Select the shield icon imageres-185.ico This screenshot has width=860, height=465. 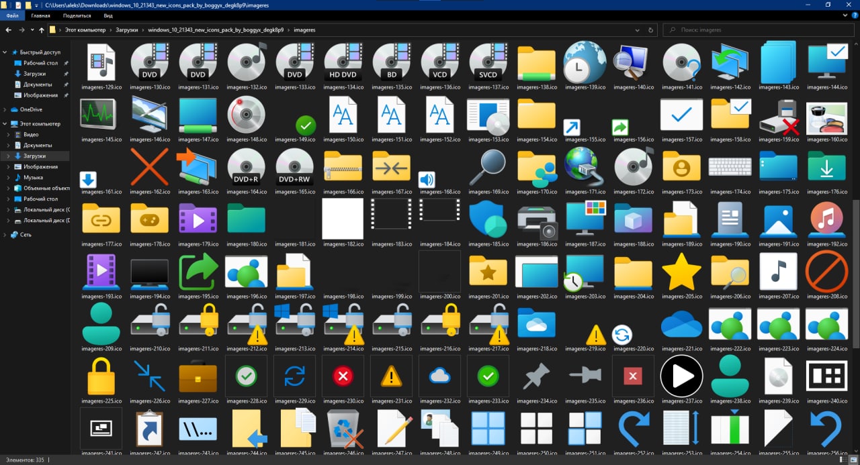click(488, 219)
